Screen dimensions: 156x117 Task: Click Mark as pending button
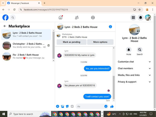pyautogui.click(x=71, y=42)
